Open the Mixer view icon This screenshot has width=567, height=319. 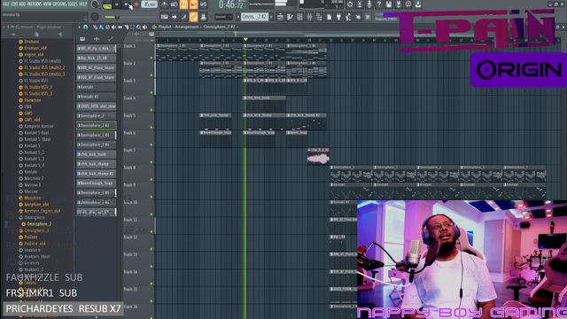pyautogui.click(x=309, y=17)
